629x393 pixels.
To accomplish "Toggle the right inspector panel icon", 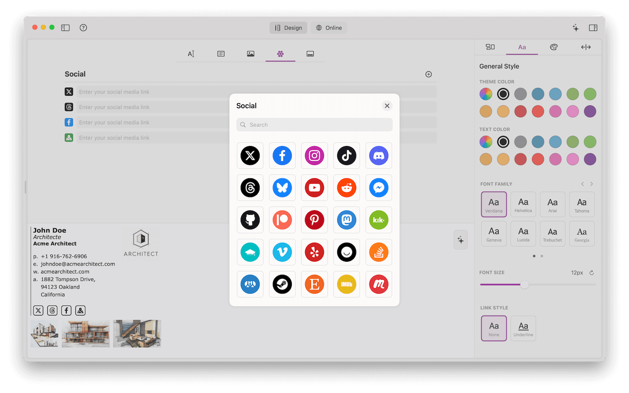I will pos(593,28).
